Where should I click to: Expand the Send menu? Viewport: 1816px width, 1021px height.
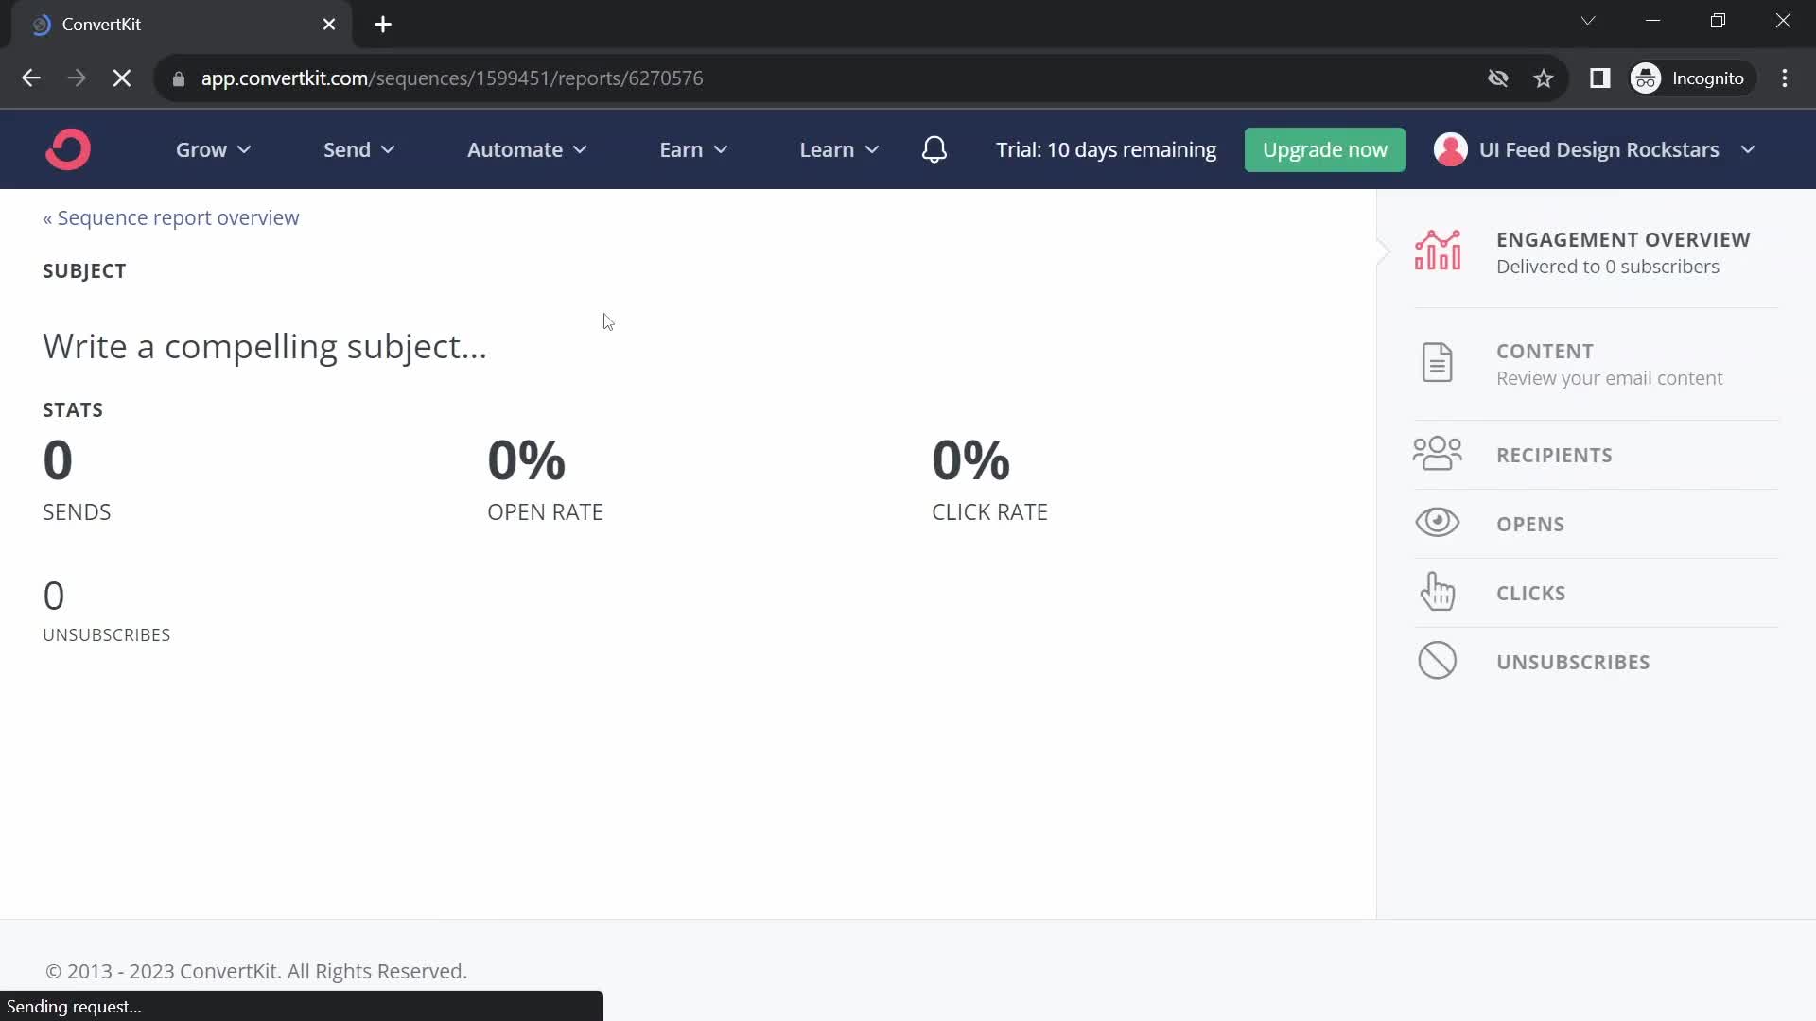(x=358, y=149)
